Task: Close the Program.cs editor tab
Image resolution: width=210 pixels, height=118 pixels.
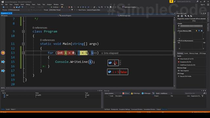Action: click(x=11, y=13)
